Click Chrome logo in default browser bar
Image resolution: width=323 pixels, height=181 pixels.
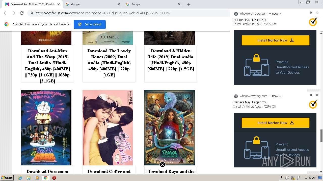[7, 24]
